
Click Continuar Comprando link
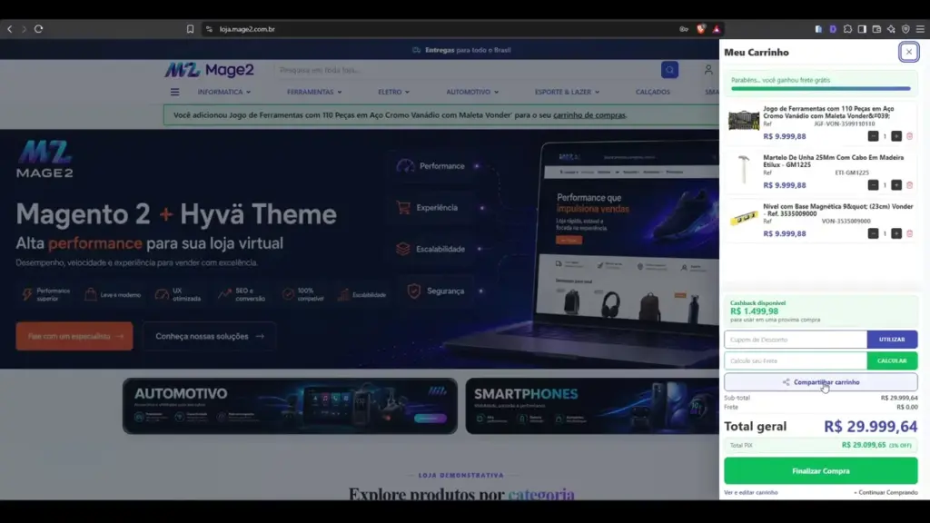coord(885,493)
